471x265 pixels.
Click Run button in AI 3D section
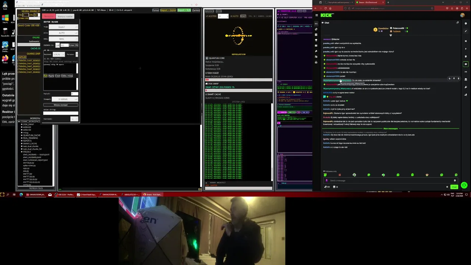click(x=45, y=76)
